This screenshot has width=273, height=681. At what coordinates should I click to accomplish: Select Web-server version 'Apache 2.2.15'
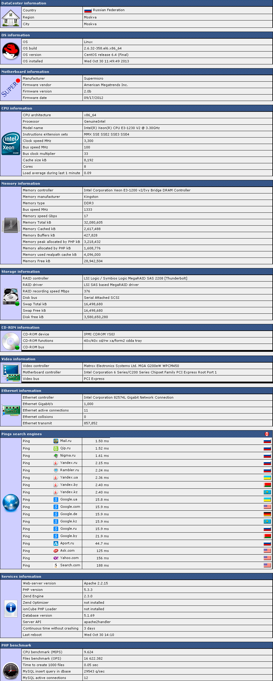(x=96, y=583)
